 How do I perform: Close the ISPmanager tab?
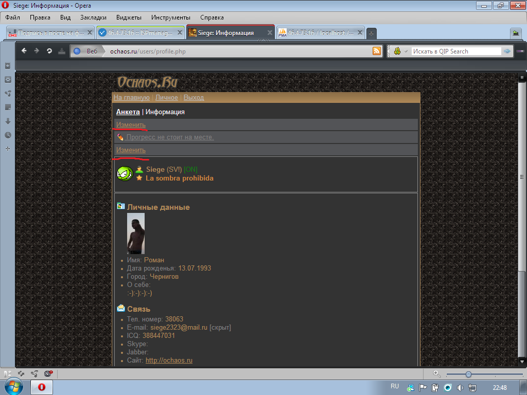point(180,32)
